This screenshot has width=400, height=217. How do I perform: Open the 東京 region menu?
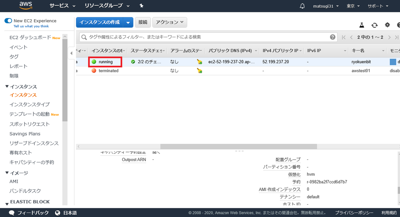[353, 6]
